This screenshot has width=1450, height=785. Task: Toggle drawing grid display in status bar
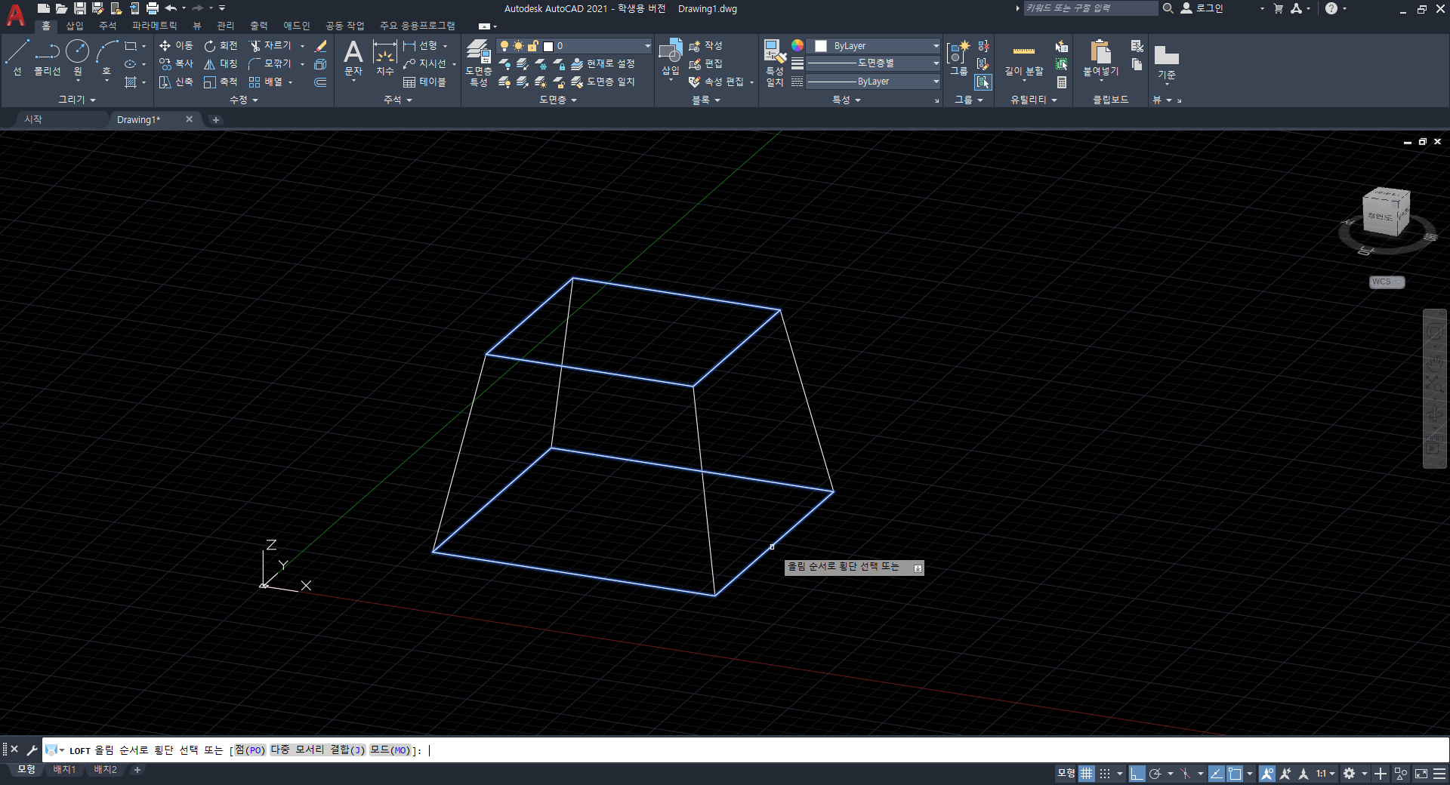pos(1087,774)
